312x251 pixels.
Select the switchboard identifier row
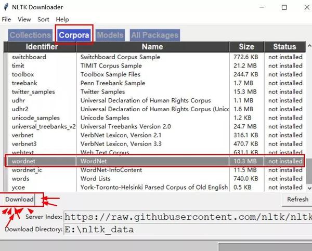click(29, 57)
